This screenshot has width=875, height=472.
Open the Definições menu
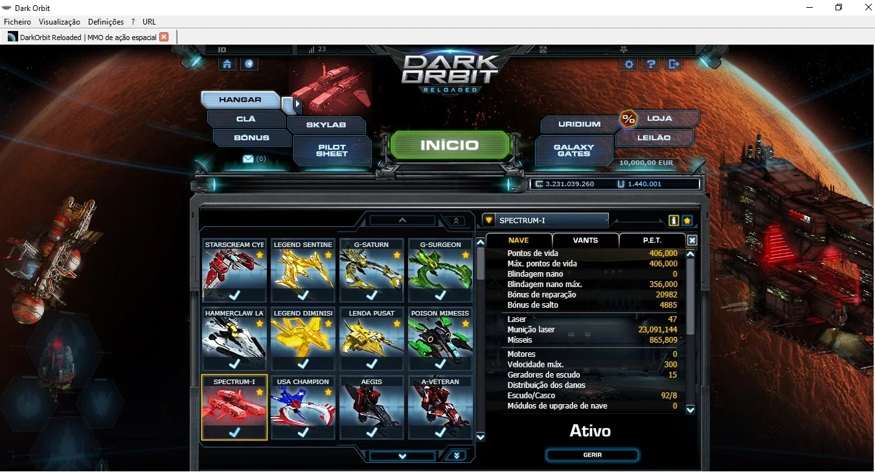point(106,22)
